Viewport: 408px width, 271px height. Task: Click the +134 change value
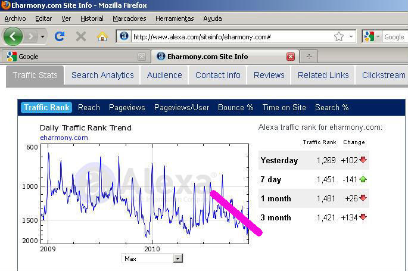(350, 217)
